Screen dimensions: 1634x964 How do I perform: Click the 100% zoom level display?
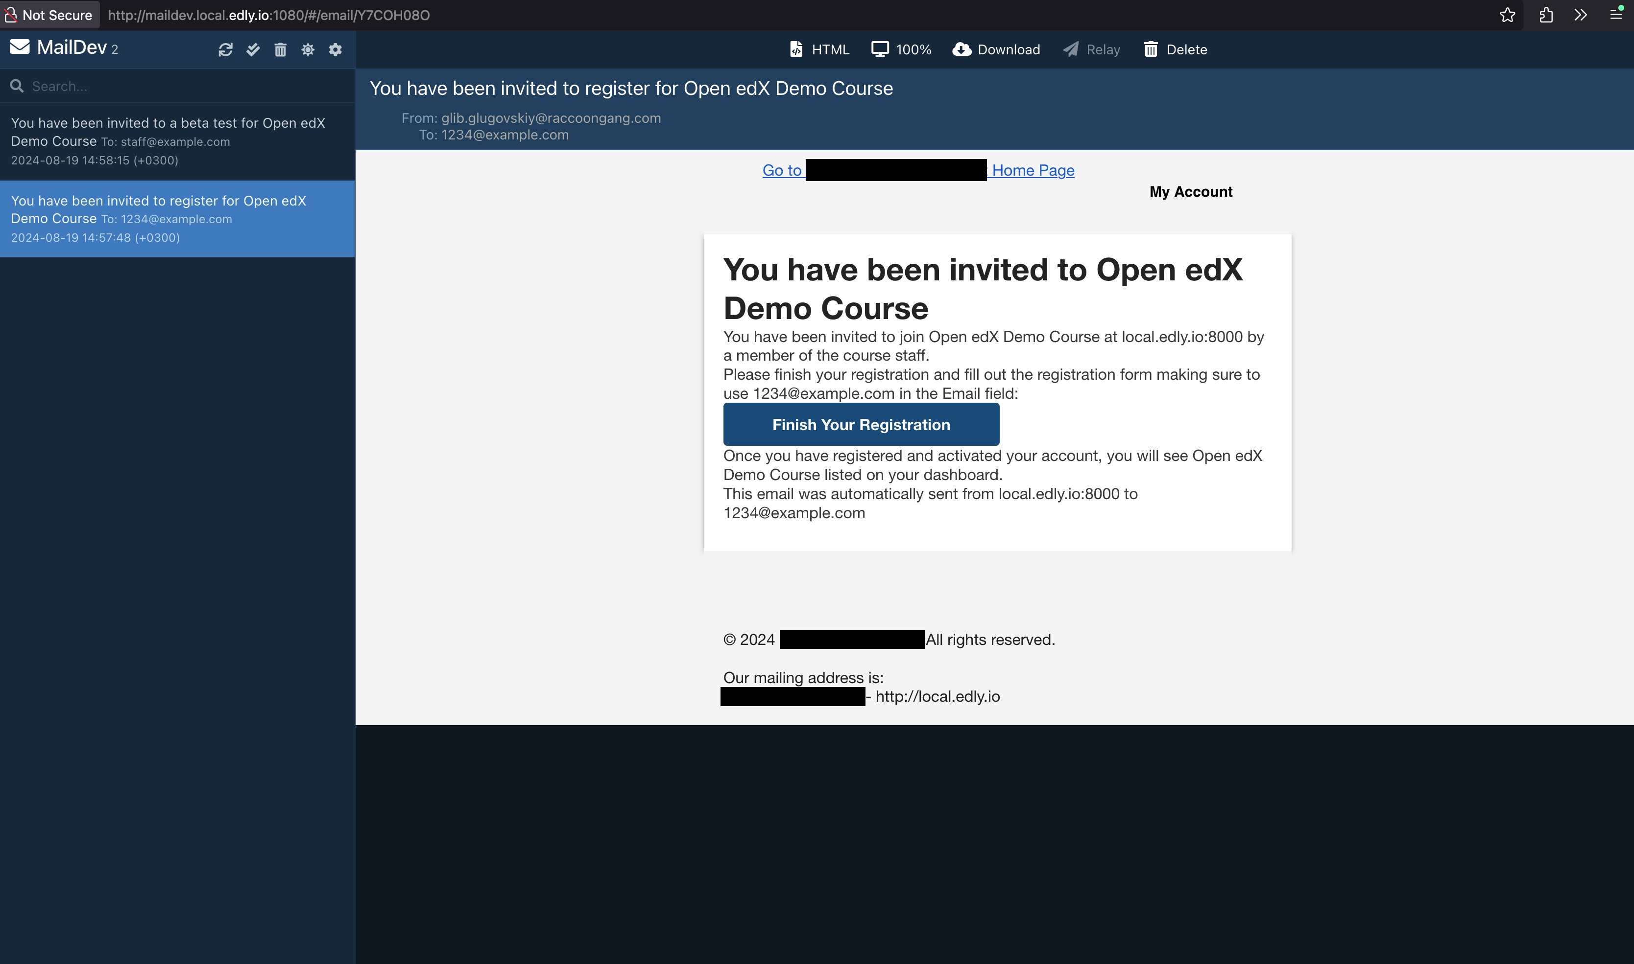(913, 49)
